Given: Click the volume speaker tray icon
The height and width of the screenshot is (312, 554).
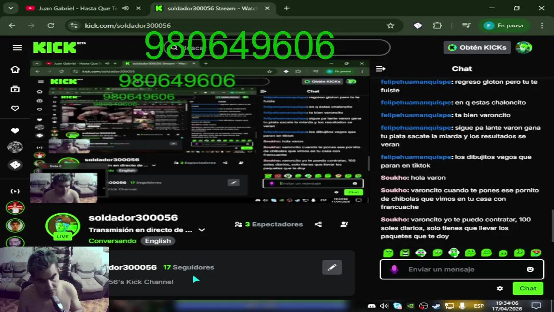Looking at the screenshot, I should (383, 306).
